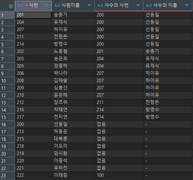Select row number 1 header

tap(7, 15)
